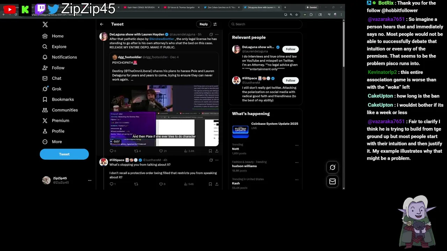
Task: Open Grok from the sidebar
Action: [x=52, y=89]
